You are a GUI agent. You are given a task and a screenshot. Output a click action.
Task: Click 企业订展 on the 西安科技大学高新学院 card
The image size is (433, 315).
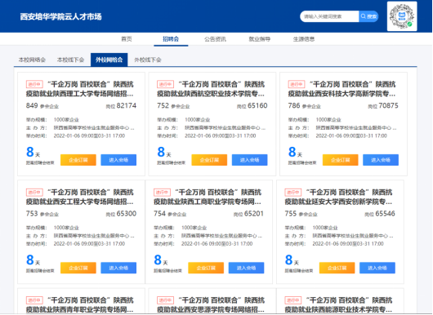coord(341,160)
